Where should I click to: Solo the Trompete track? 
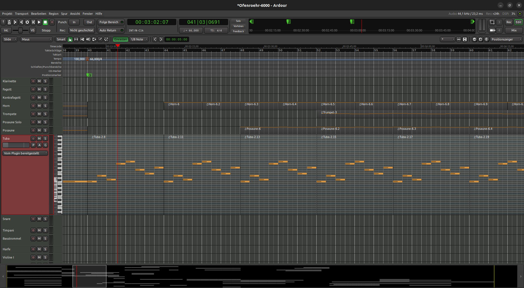(x=45, y=114)
